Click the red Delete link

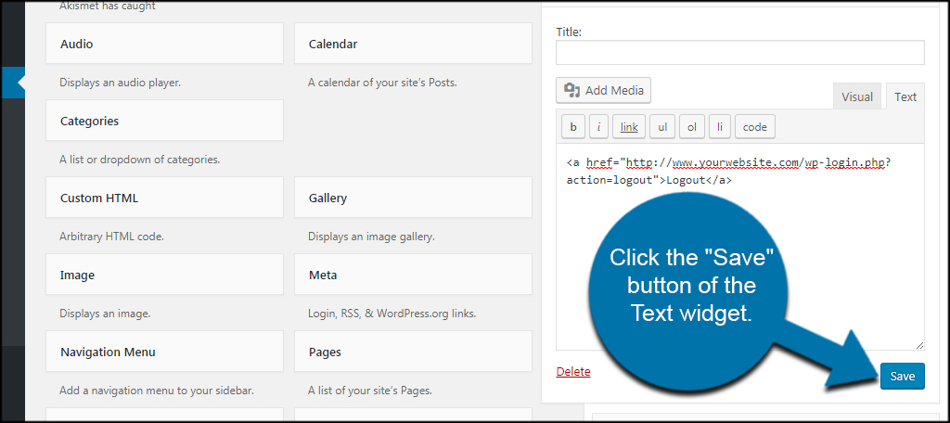pyautogui.click(x=573, y=371)
